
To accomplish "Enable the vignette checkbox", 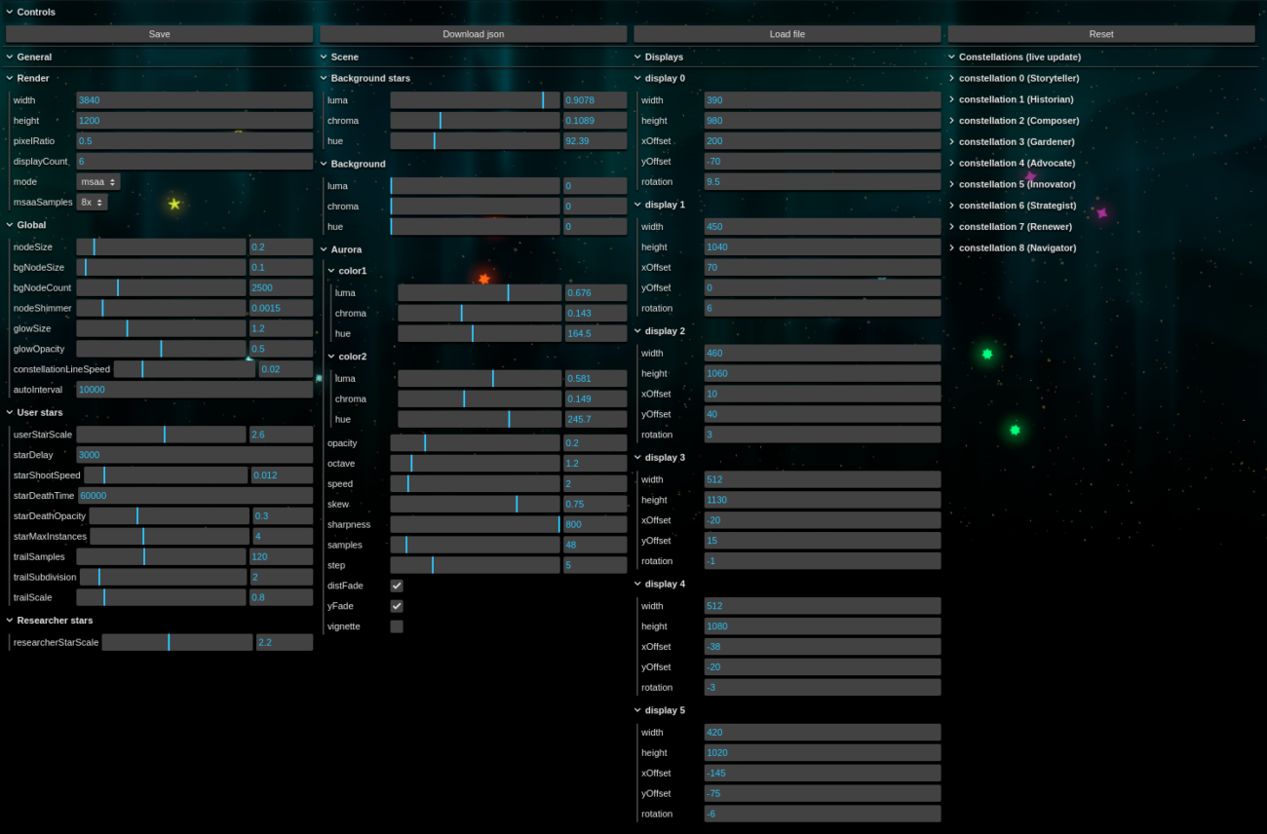I will [397, 626].
